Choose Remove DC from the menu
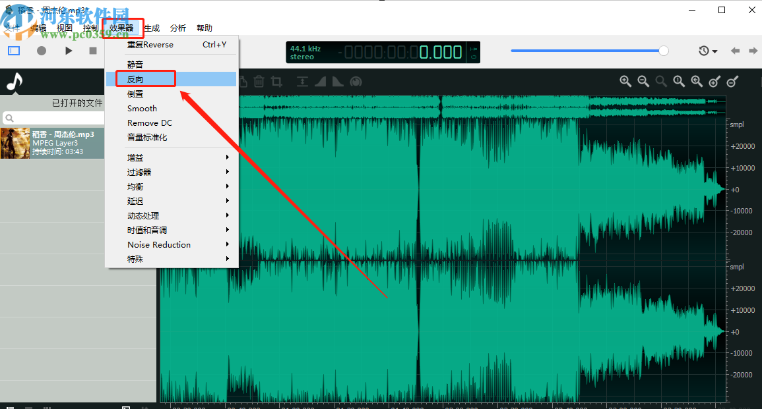762x409 pixels. [172, 123]
